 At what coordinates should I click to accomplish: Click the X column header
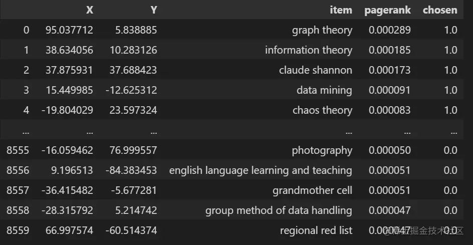(89, 10)
